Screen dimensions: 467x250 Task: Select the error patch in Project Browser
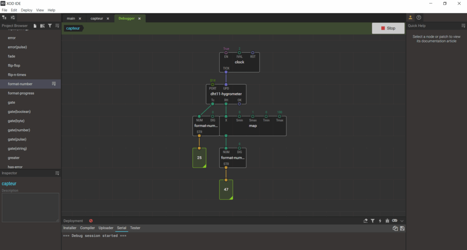pyautogui.click(x=31, y=38)
